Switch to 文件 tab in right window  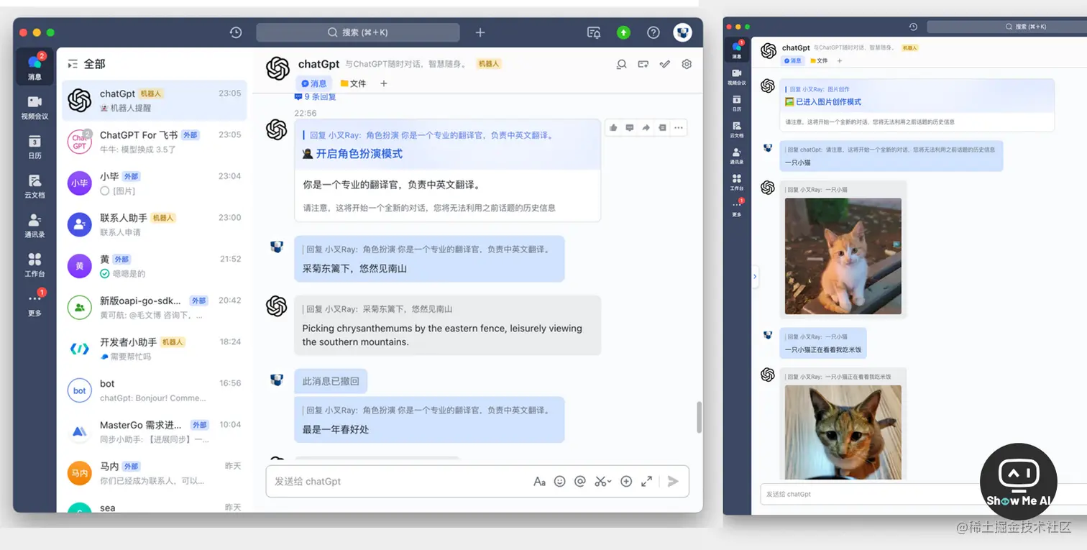pyautogui.click(x=819, y=61)
